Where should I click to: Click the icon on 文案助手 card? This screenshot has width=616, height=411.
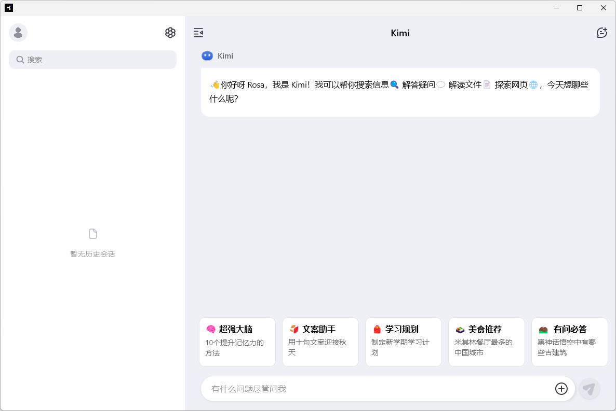[x=294, y=329]
